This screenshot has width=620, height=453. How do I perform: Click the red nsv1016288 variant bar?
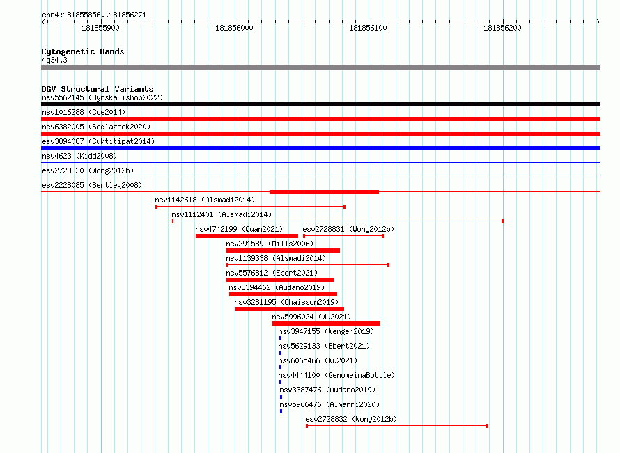click(x=320, y=119)
